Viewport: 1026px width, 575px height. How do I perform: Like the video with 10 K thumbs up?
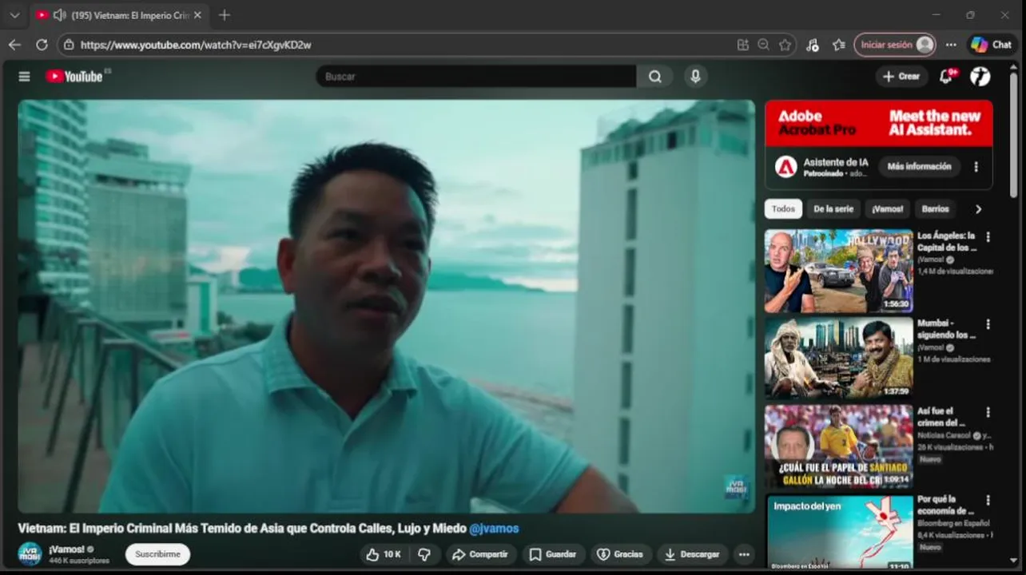point(384,554)
